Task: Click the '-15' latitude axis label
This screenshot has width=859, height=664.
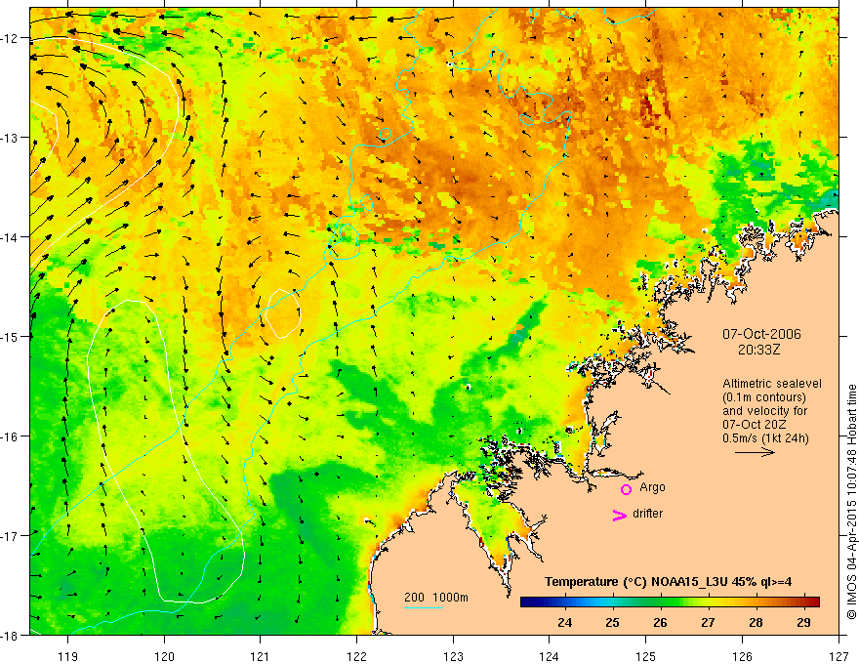Action: (x=11, y=336)
